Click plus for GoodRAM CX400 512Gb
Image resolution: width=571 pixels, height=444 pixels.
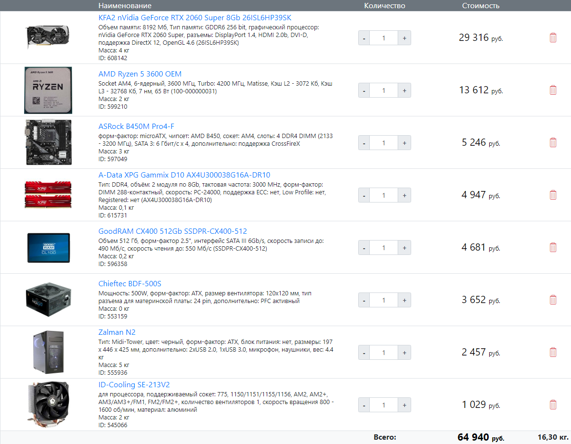[404, 247]
